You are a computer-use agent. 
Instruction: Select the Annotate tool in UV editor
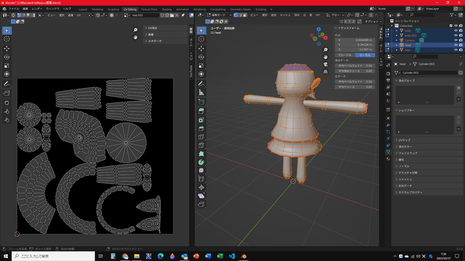[7, 84]
